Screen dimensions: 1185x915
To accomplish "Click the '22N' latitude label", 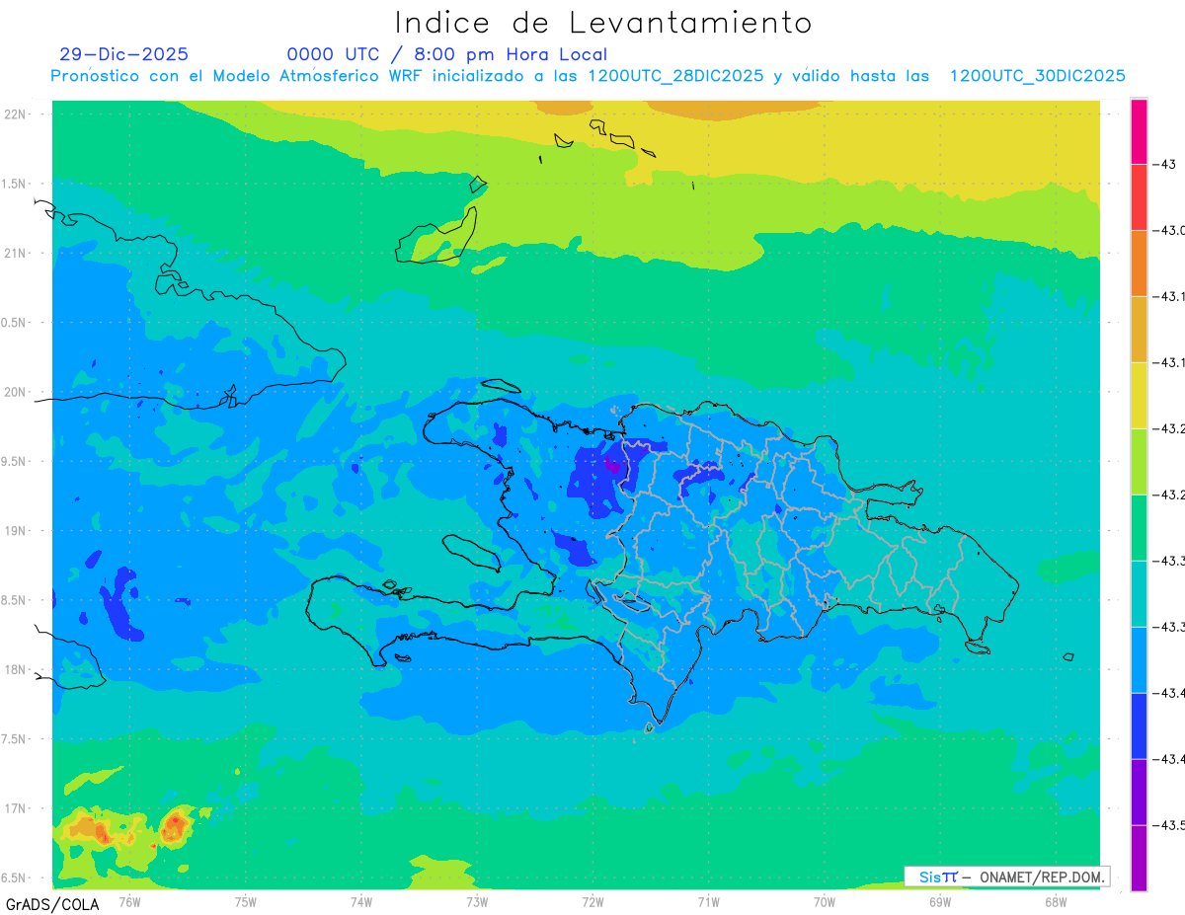I will [17, 114].
